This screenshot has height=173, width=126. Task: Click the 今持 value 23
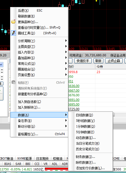pos(98,72)
